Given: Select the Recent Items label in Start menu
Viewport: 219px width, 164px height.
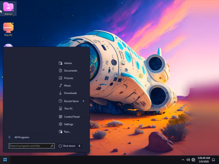Looking at the screenshot, I should coord(71,101).
